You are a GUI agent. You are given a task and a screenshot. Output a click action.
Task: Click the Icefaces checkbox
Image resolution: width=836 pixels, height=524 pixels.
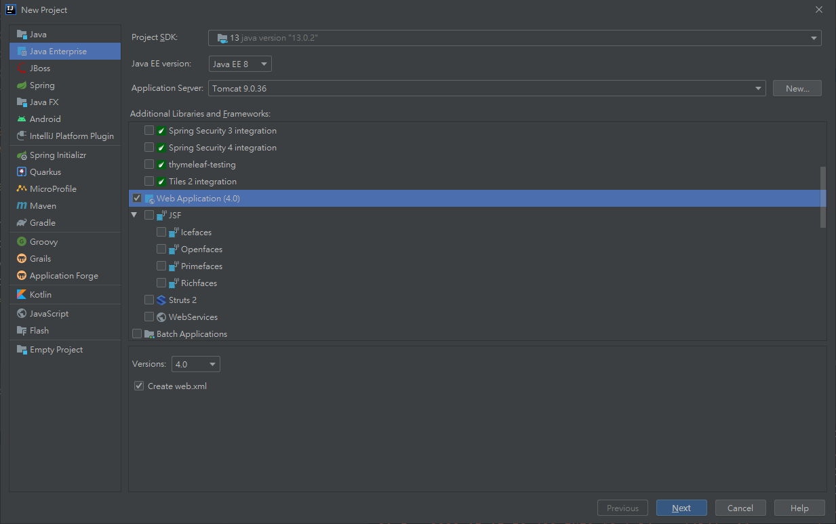click(x=161, y=232)
